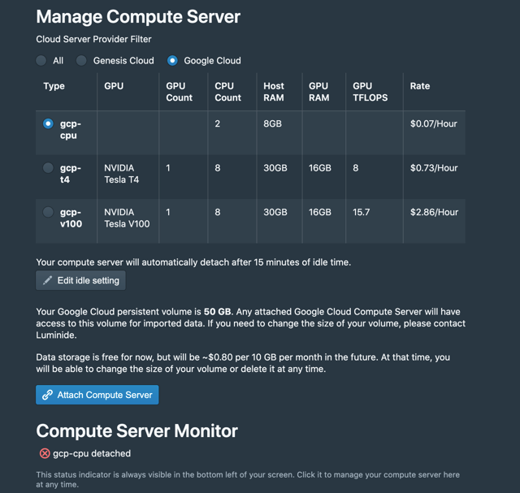Image resolution: width=520 pixels, height=493 pixels.
Task: Click the $2.86/Hour rate cell
Action: (x=434, y=212)
